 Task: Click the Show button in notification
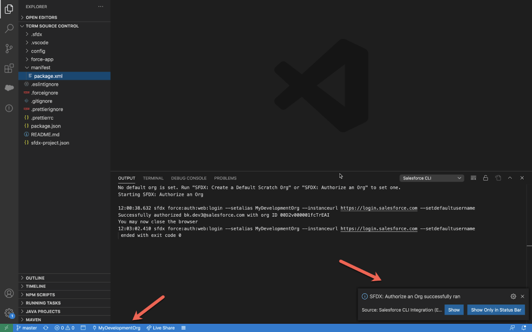[454, 310]
